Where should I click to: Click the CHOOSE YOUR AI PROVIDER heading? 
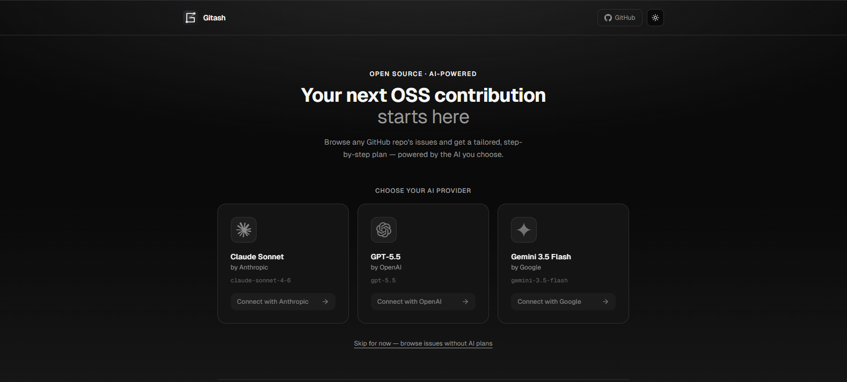pyautogui.click(x=423, y=191)
